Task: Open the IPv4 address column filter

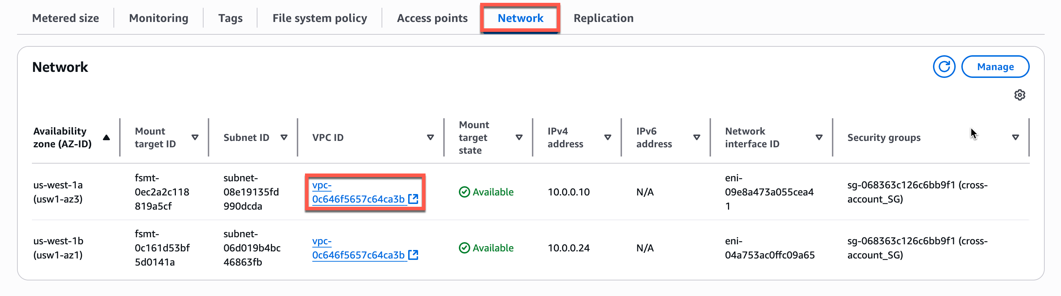Action: point(607,137)
